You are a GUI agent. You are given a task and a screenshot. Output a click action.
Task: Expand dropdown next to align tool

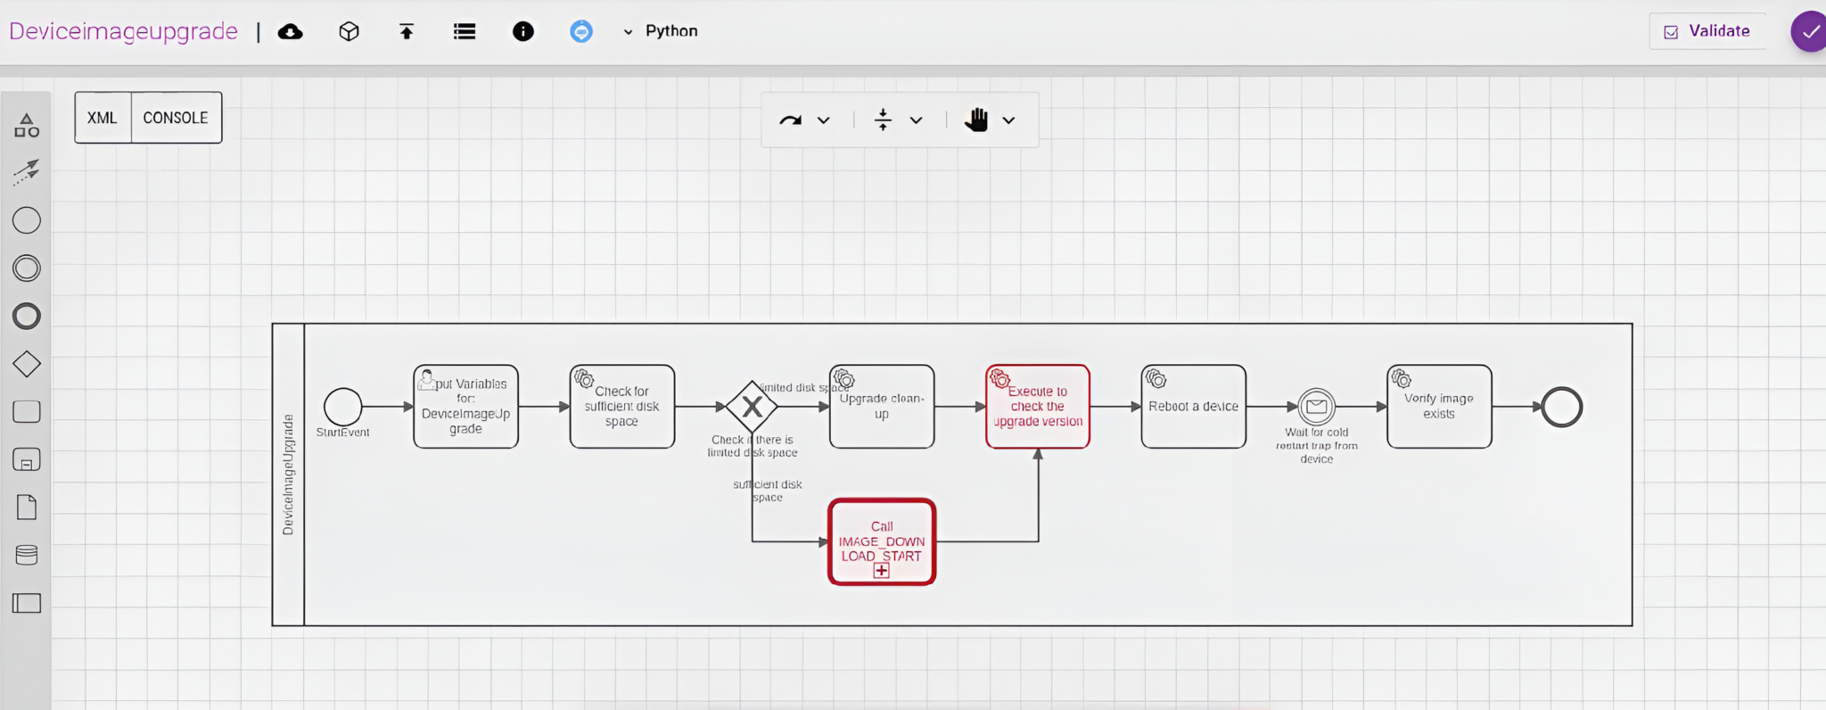tap(916, 120)
